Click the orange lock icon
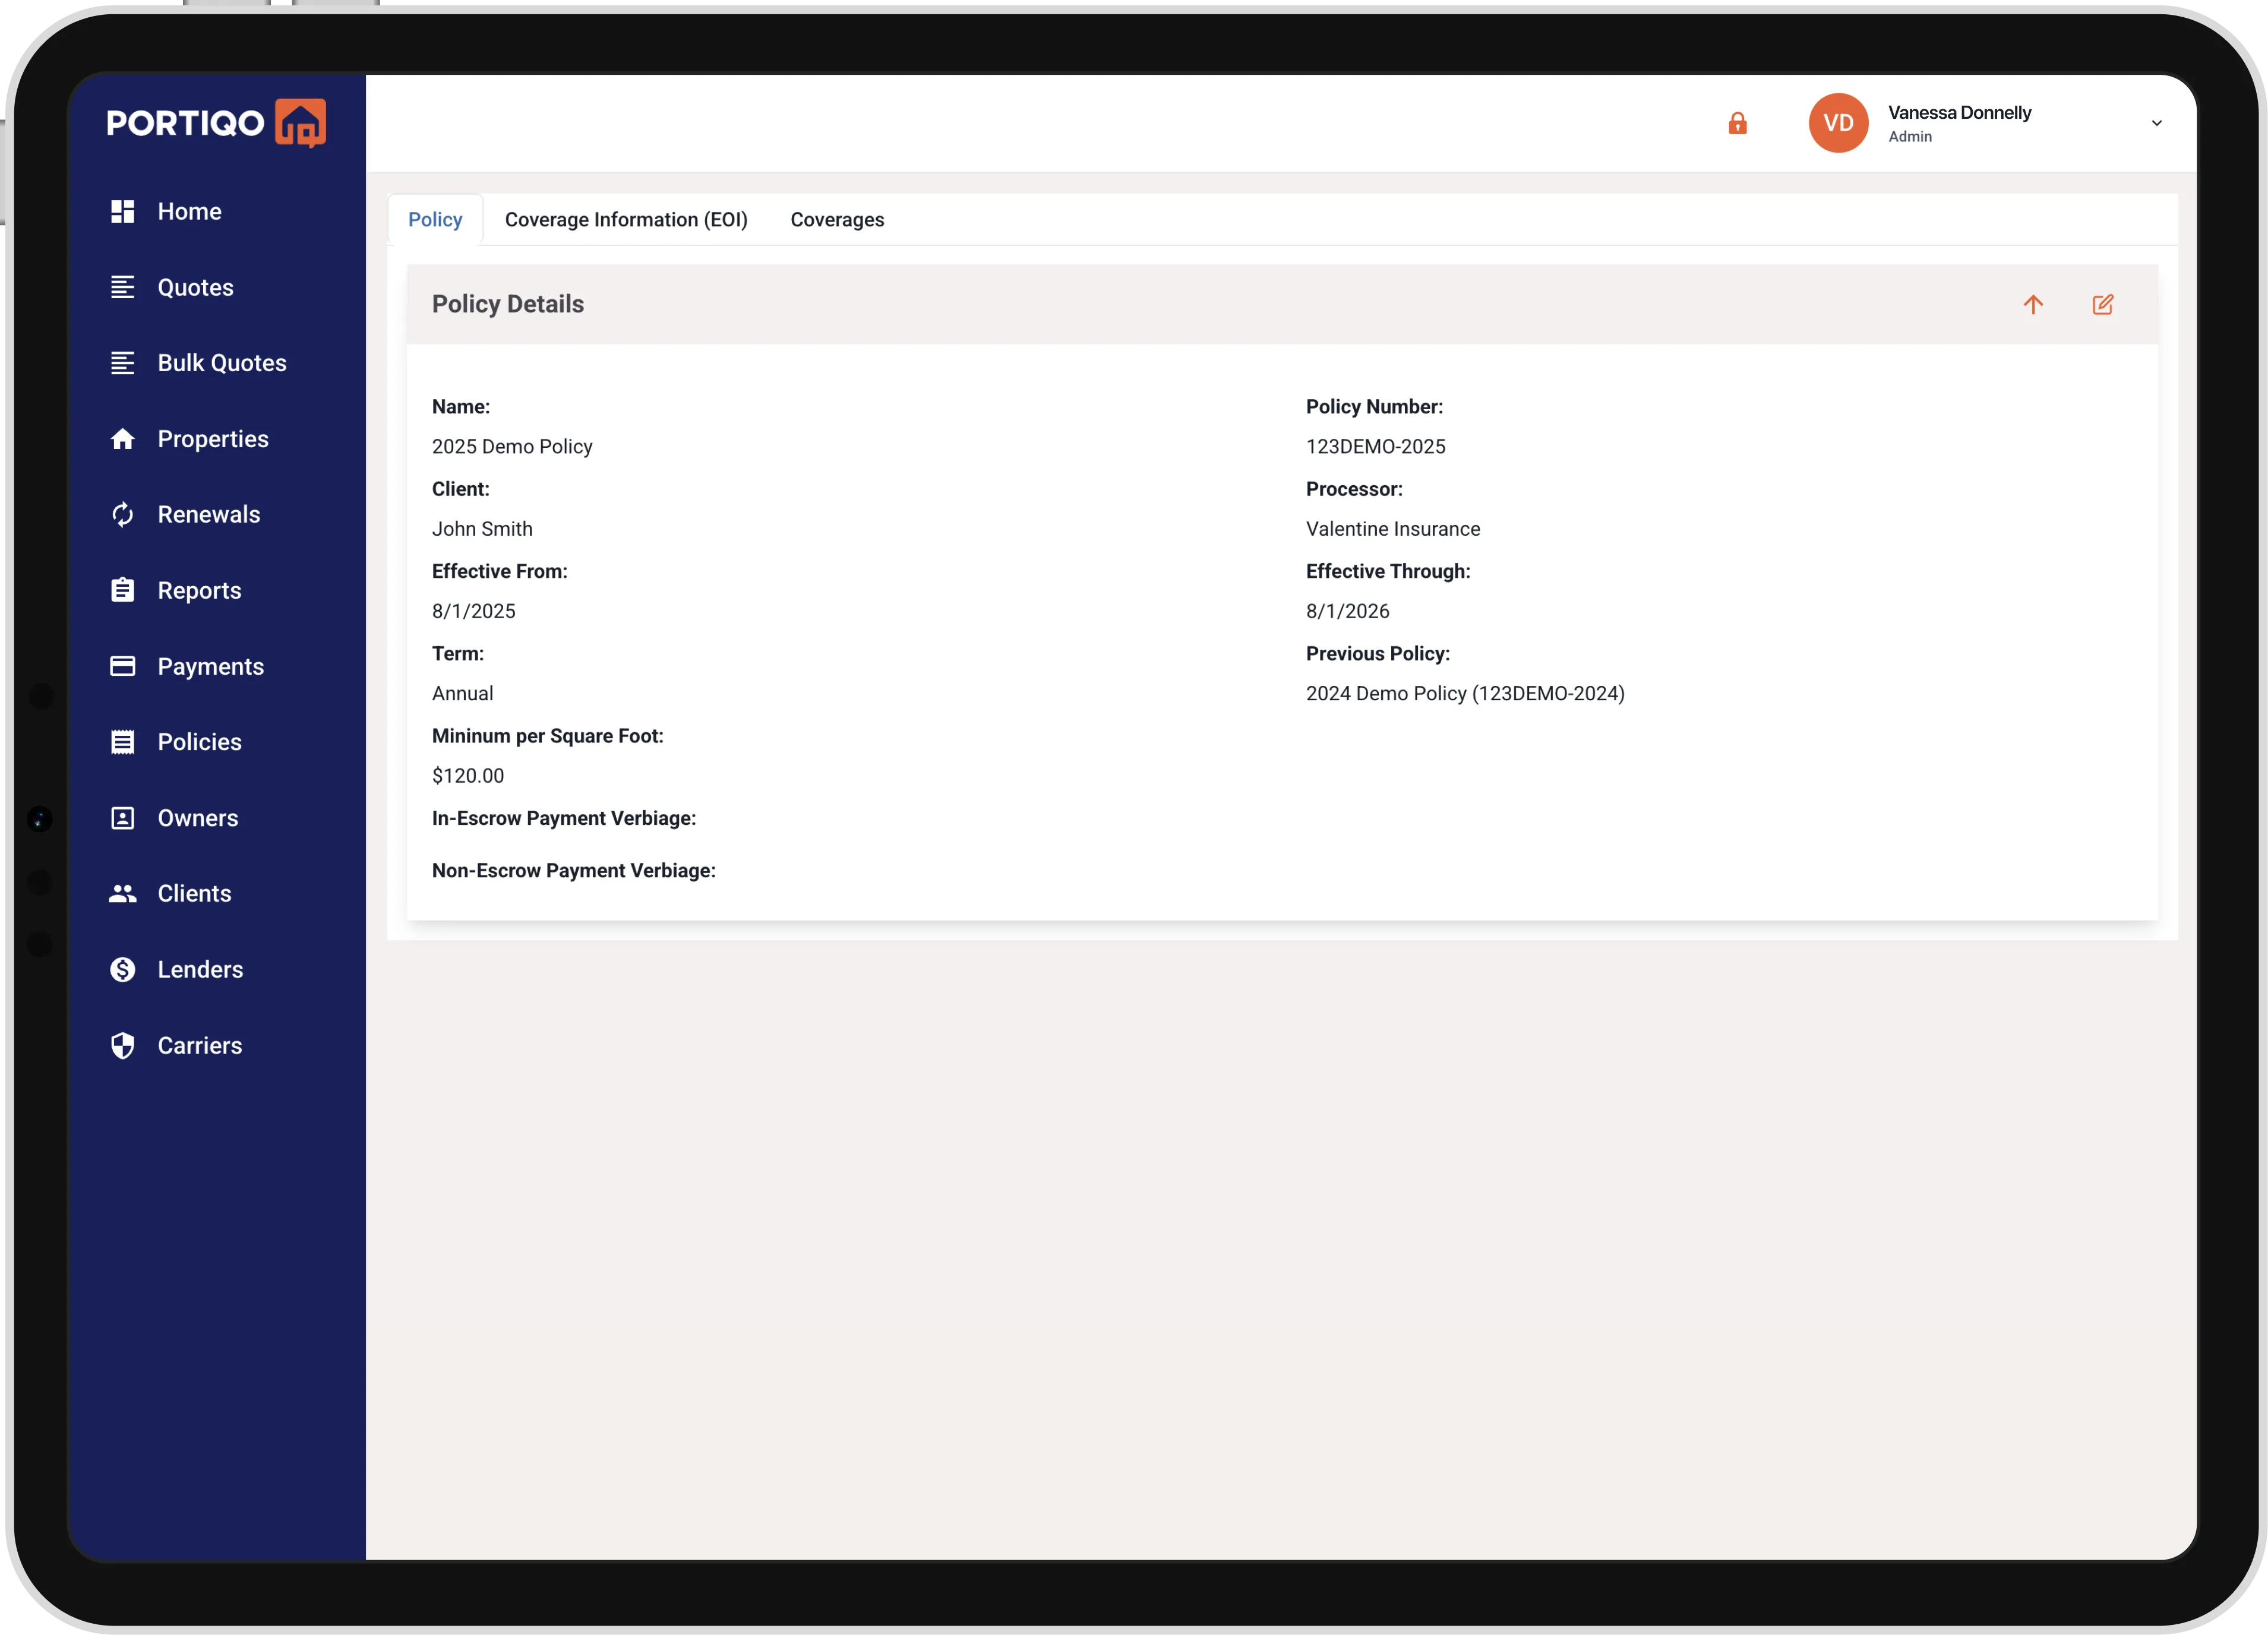Screen dimensions: 2268x1635 (x=1737, y=123)
